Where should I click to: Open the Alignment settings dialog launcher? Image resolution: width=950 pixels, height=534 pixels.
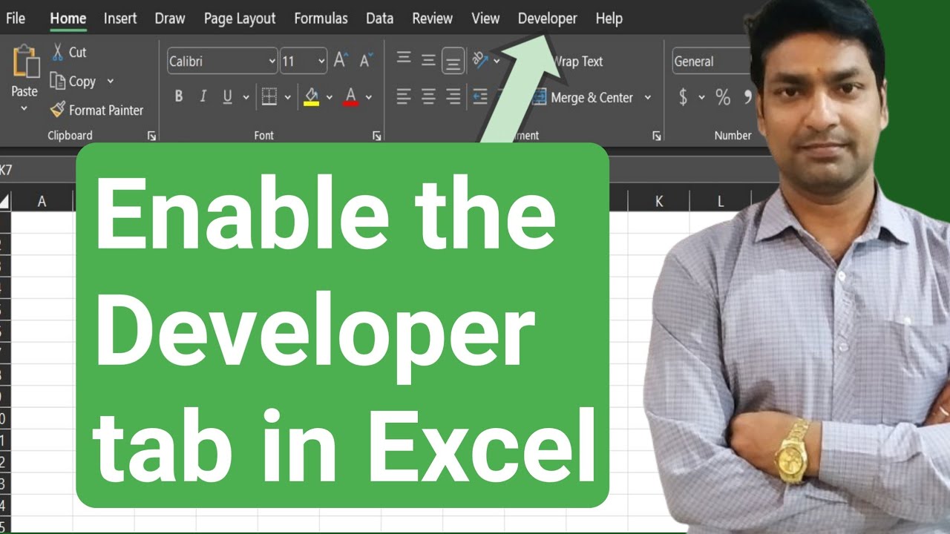coord(656,136)
